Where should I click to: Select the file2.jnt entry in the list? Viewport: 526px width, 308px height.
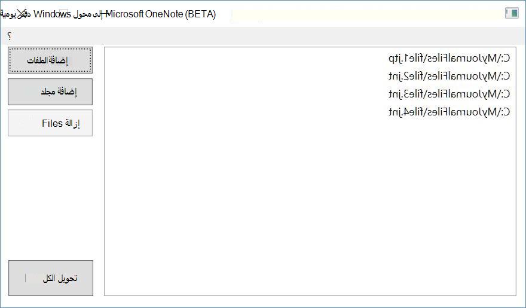click(449, 76)
